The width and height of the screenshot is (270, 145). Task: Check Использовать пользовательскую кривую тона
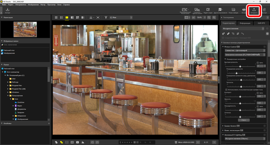coord(226,89)
